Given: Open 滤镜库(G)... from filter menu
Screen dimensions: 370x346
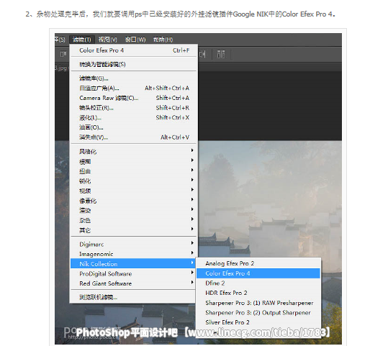Looking at the screenshot, I should click(x=134, y=78).
